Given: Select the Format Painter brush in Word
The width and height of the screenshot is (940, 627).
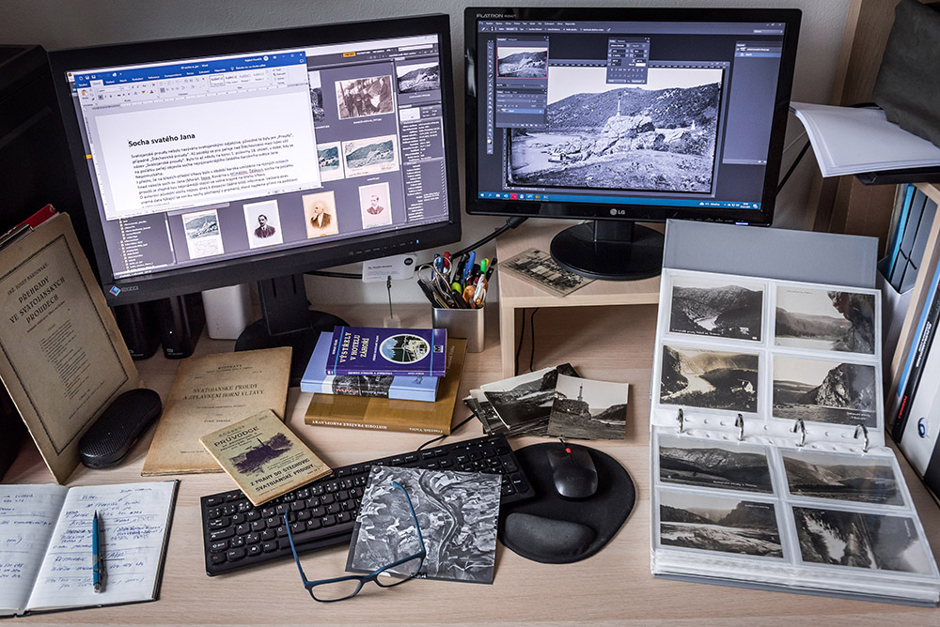Looking at the screenshot, I should point(92,99).
